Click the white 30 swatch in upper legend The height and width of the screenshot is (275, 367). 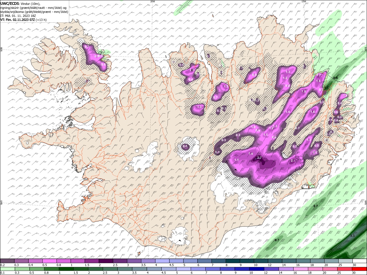360,261
